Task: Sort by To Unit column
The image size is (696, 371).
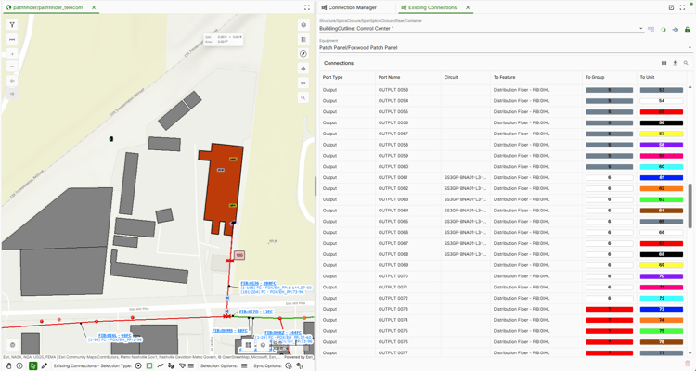Action: (647, 77)
